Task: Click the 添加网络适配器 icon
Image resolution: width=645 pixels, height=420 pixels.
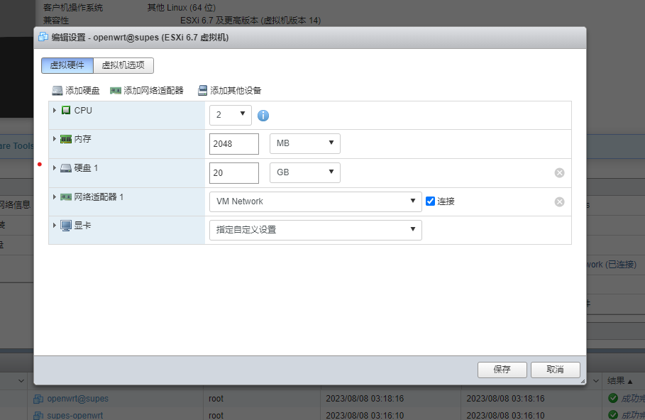Action: click(x=114, y=90)
